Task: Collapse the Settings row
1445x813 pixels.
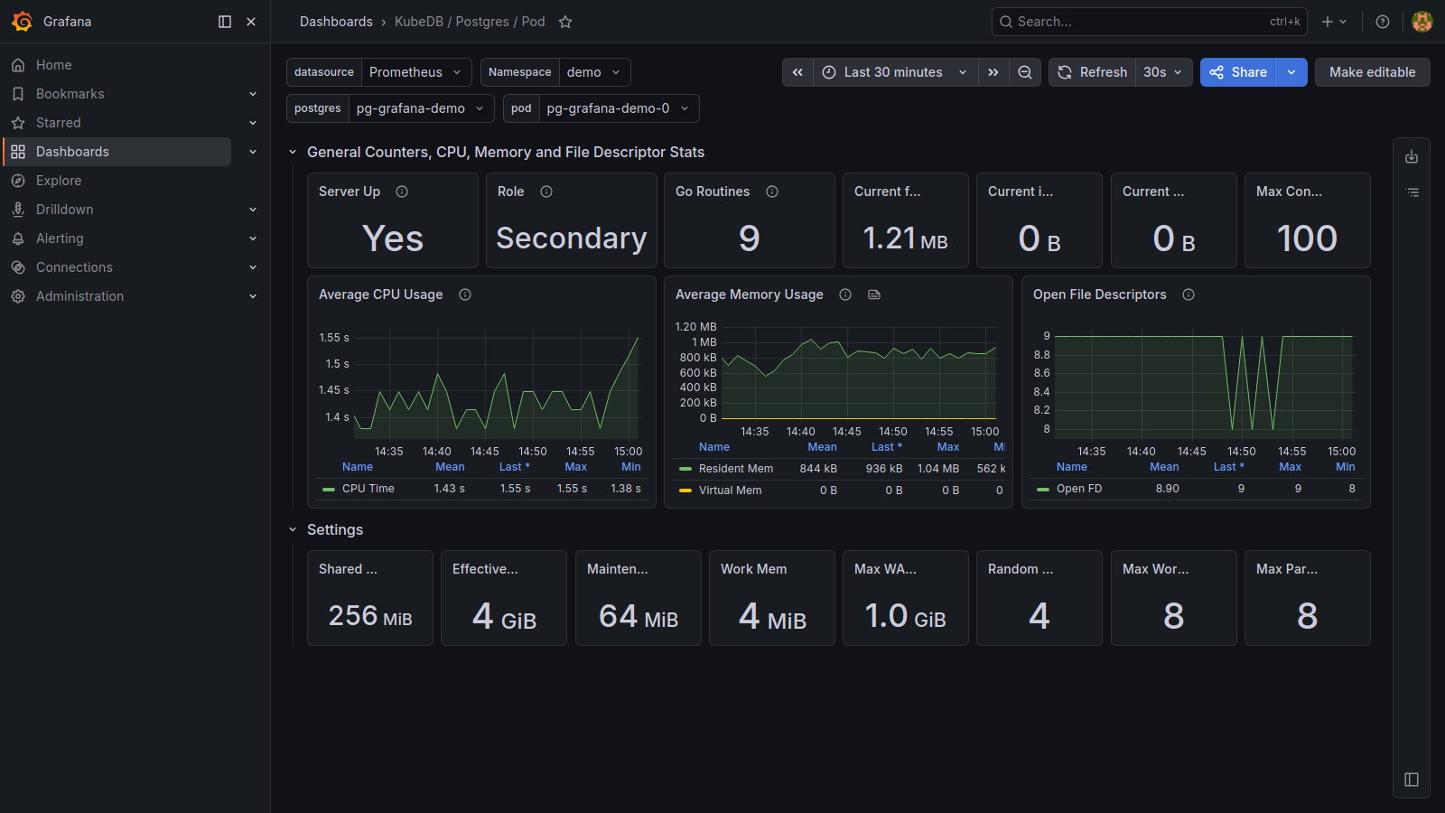Action: [293, 530]
